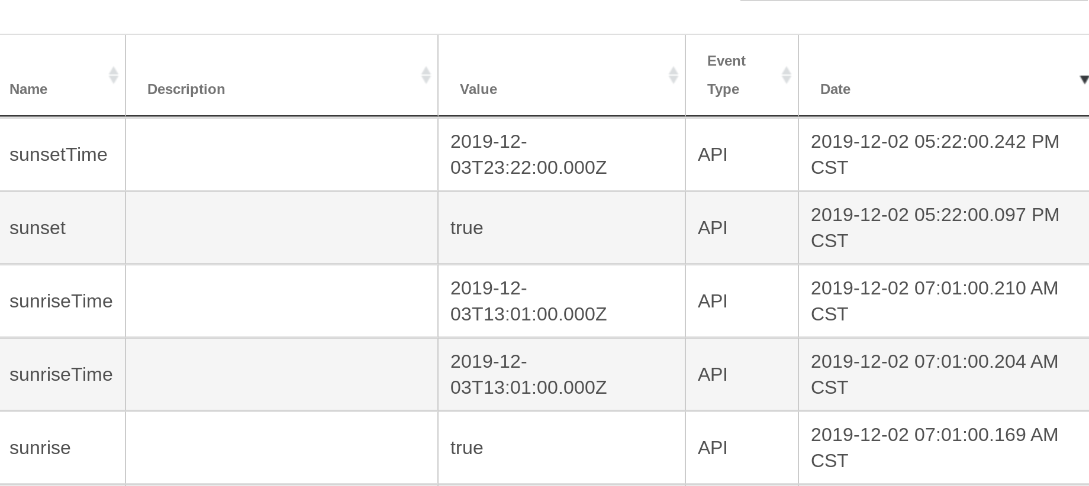Screen dimensions: 1089x486
Task: Click the sunsetTime value 2019-12-03T23:22:00.000Z
Action: point(529,154)
